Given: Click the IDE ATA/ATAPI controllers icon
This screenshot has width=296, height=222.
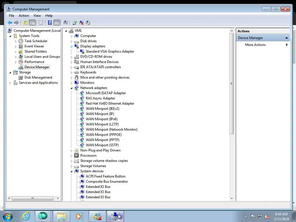Looking at the screenshot, I should click(x=76, y=67).
